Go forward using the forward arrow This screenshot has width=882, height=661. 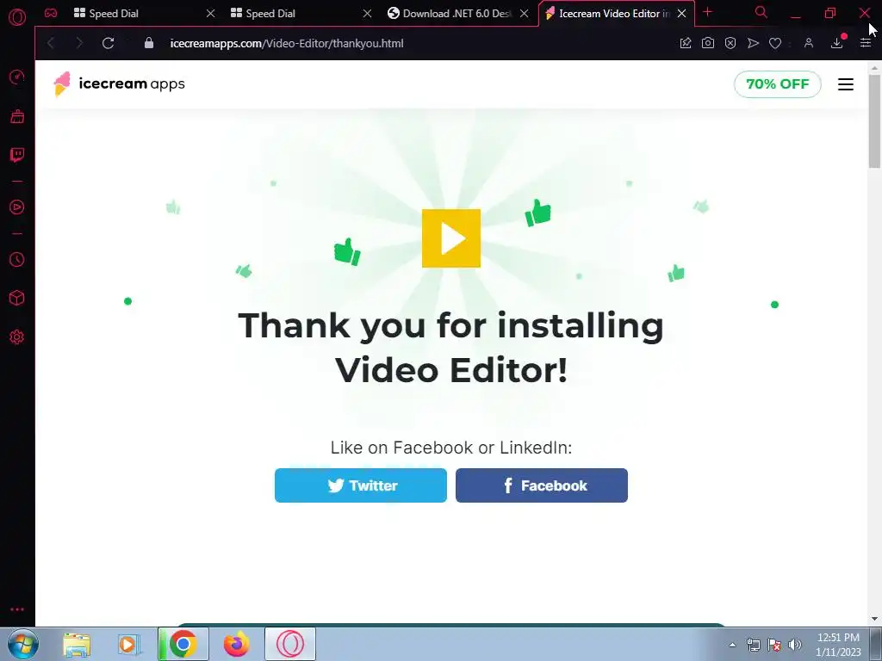pyautogui.click(x=78, y=43)
